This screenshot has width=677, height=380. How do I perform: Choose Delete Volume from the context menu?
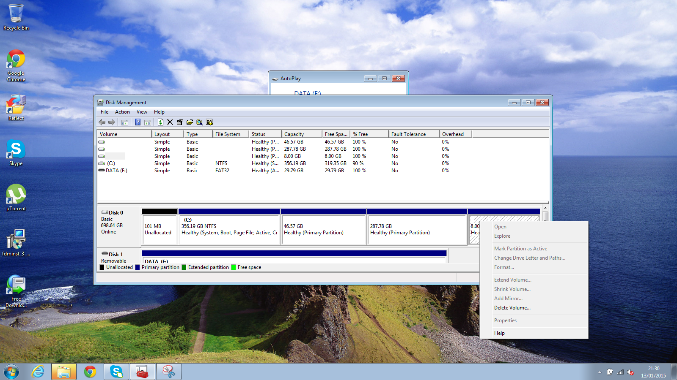tap(512, 308)
